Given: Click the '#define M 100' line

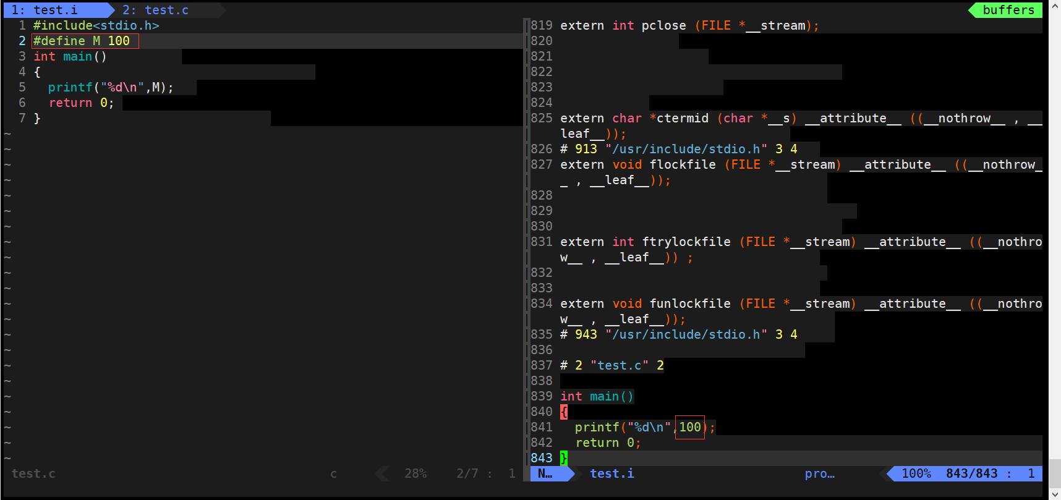Looking at the screenshot, I should tap(82, 41).
